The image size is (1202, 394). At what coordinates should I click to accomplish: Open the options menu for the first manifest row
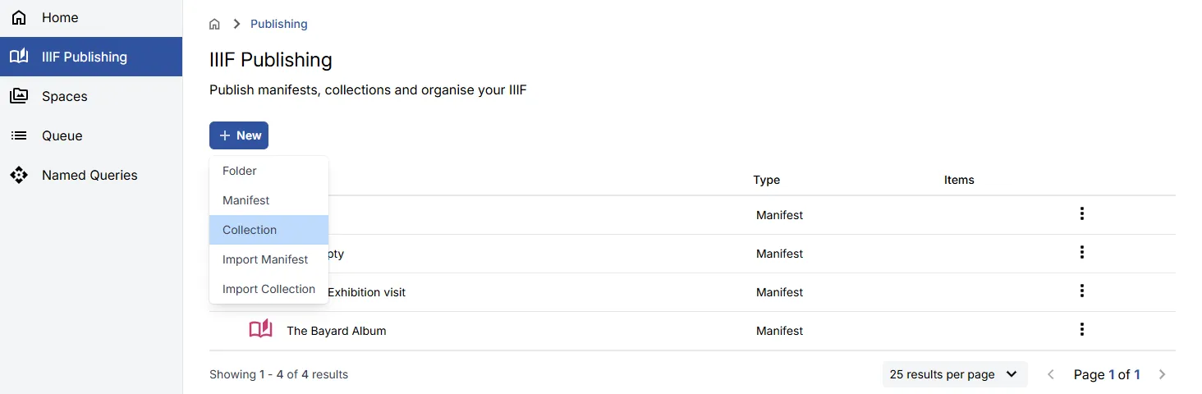(1082, 214)
